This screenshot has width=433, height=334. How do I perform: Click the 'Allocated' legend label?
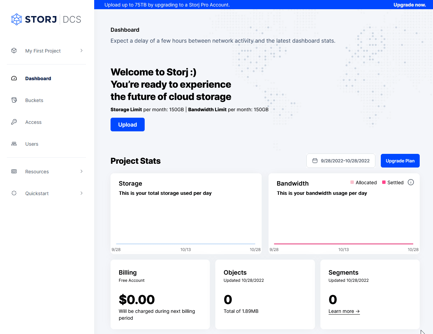tap(366, 183)
